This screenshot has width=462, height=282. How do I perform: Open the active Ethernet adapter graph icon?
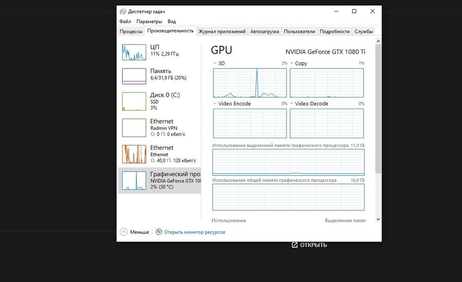coord(134,154)
